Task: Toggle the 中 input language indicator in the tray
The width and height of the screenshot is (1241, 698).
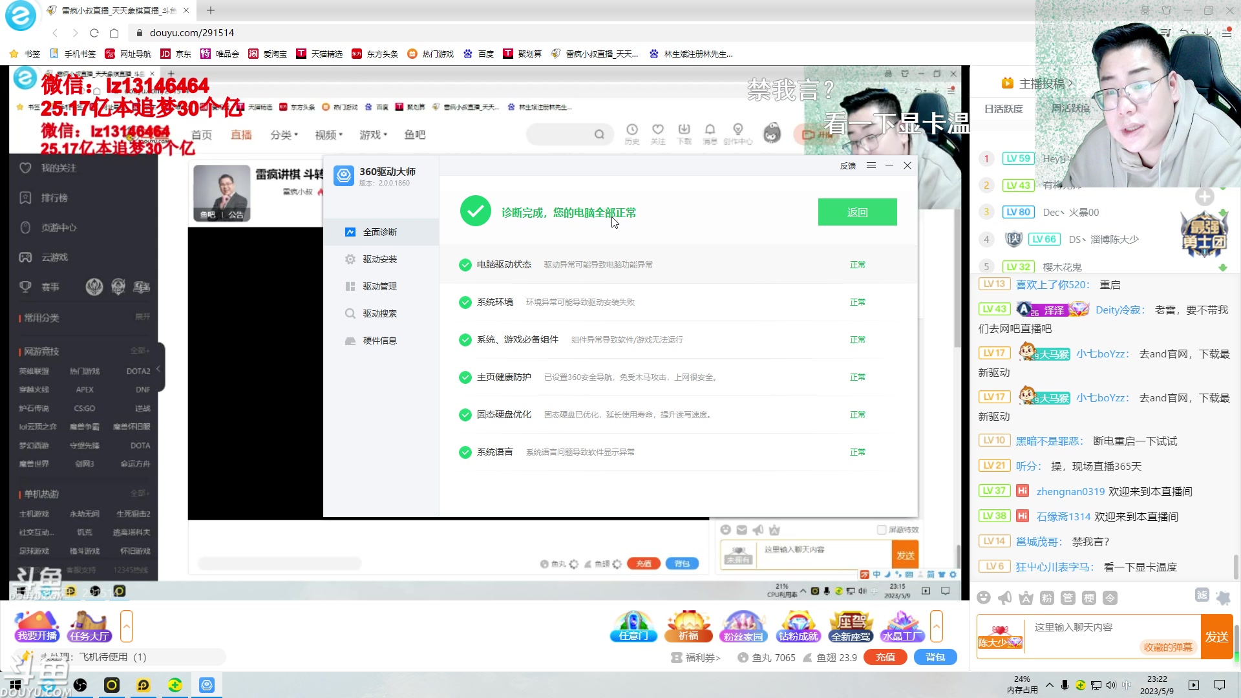Action: 1127,685
